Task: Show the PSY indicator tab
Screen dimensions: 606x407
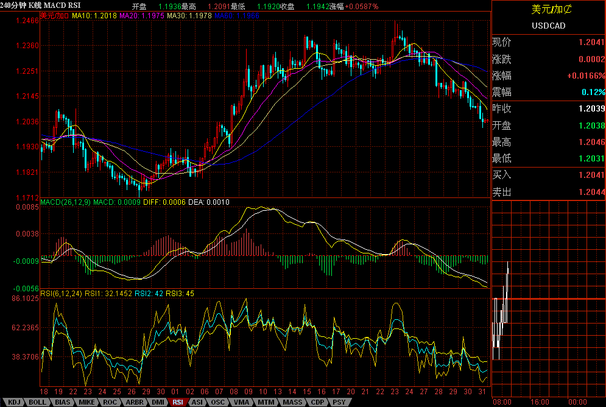Action: 338,402
